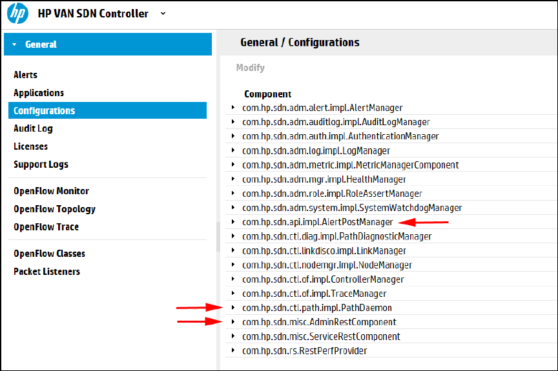The height and width of the screenshot is (371, 558).
Task: Open the HP VAN SDN Controller dropdown
Action: pyautogui.click(x=163, y=14)
